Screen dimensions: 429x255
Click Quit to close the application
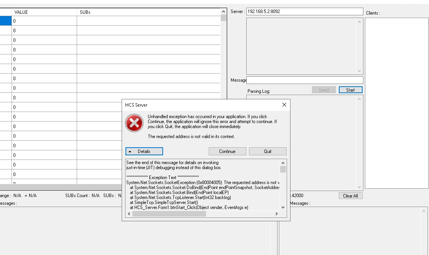coord(267,151)
